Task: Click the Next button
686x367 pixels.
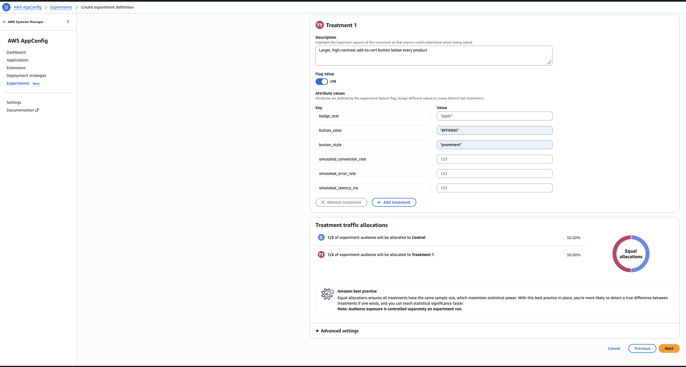Action: tap(669, 348)
